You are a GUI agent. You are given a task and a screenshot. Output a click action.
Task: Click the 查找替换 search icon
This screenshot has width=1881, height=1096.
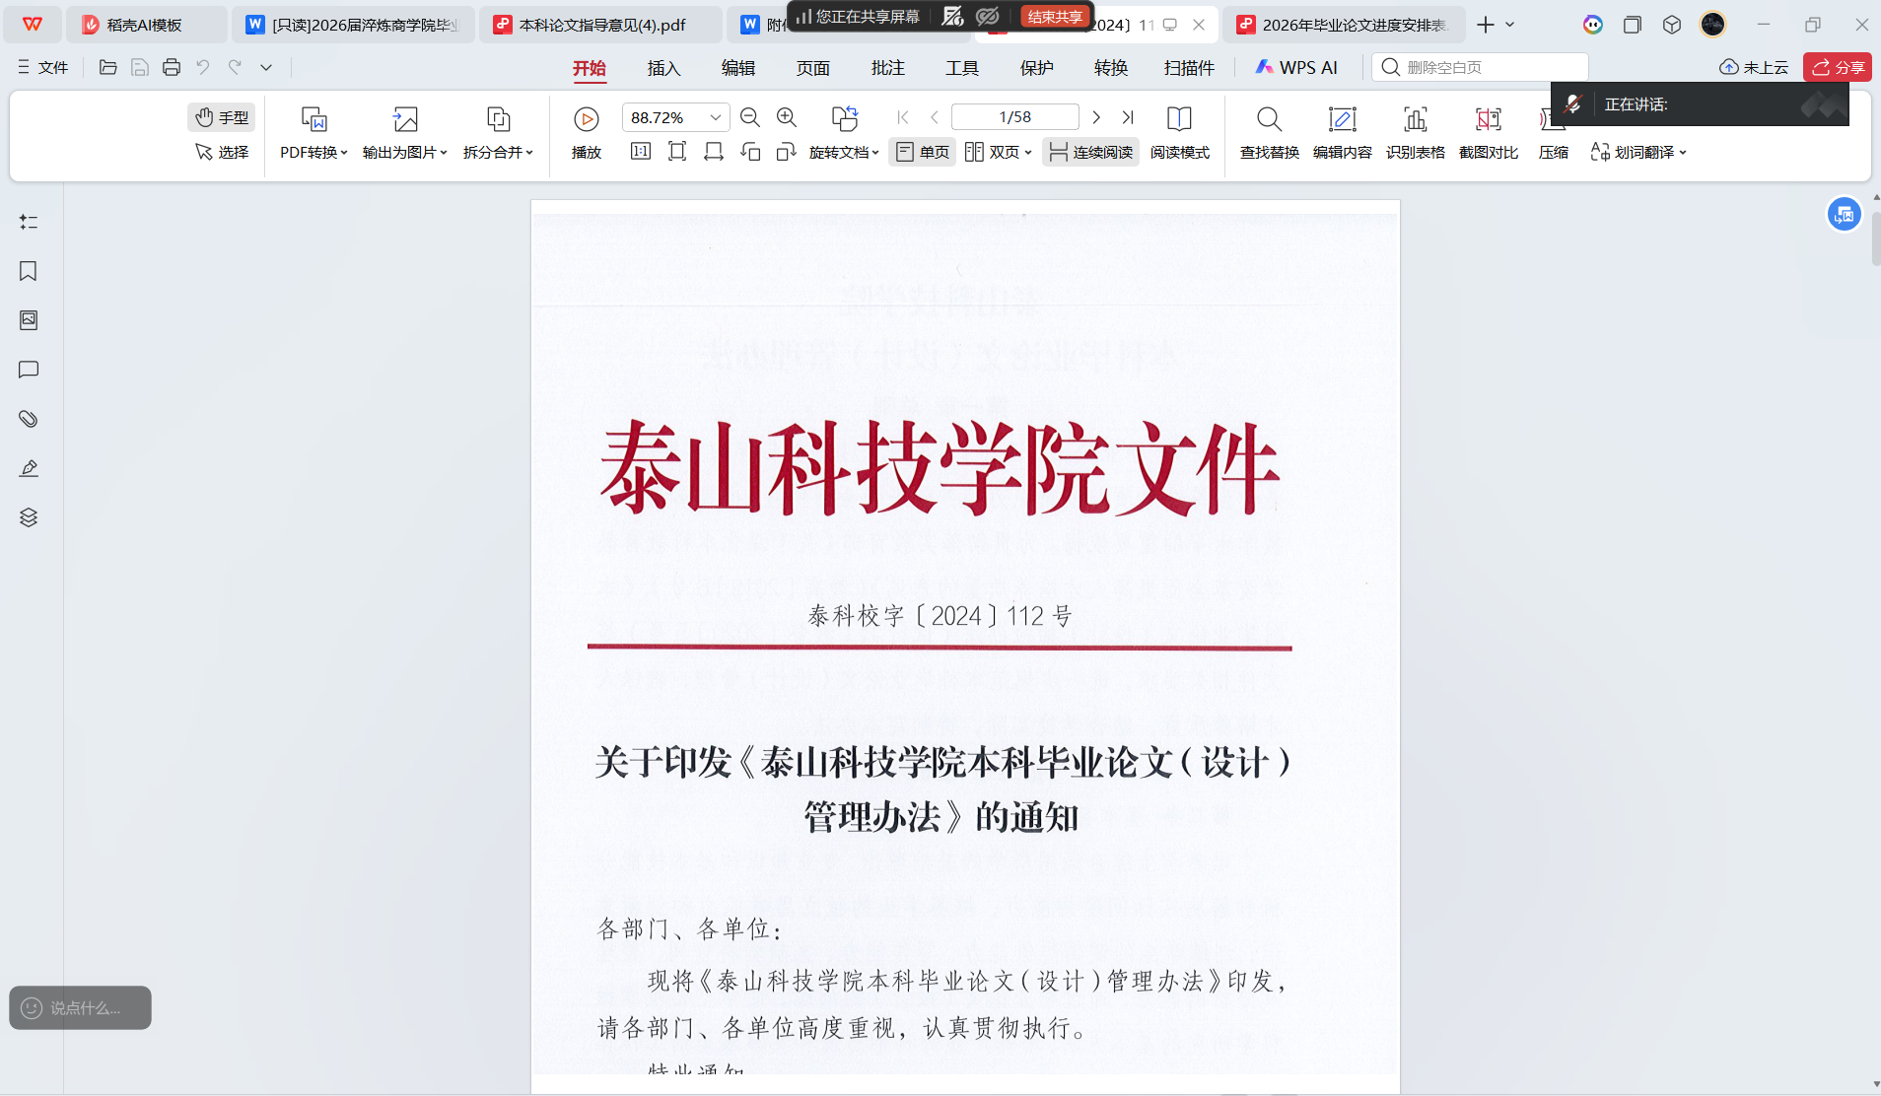click(1269, 120)
